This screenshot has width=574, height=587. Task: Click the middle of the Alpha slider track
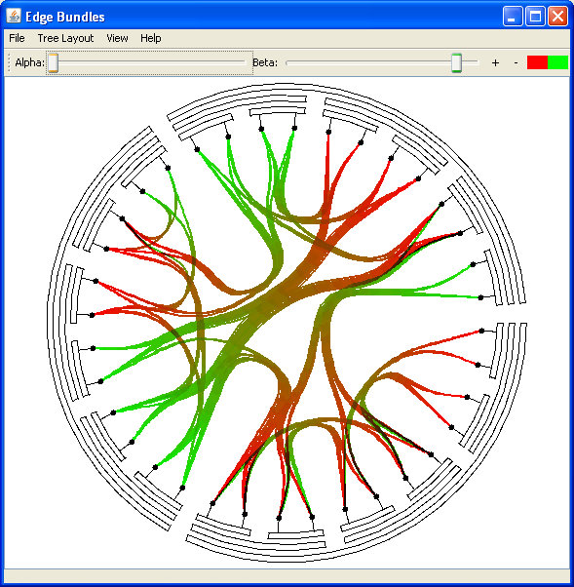(x=149, y=62)
